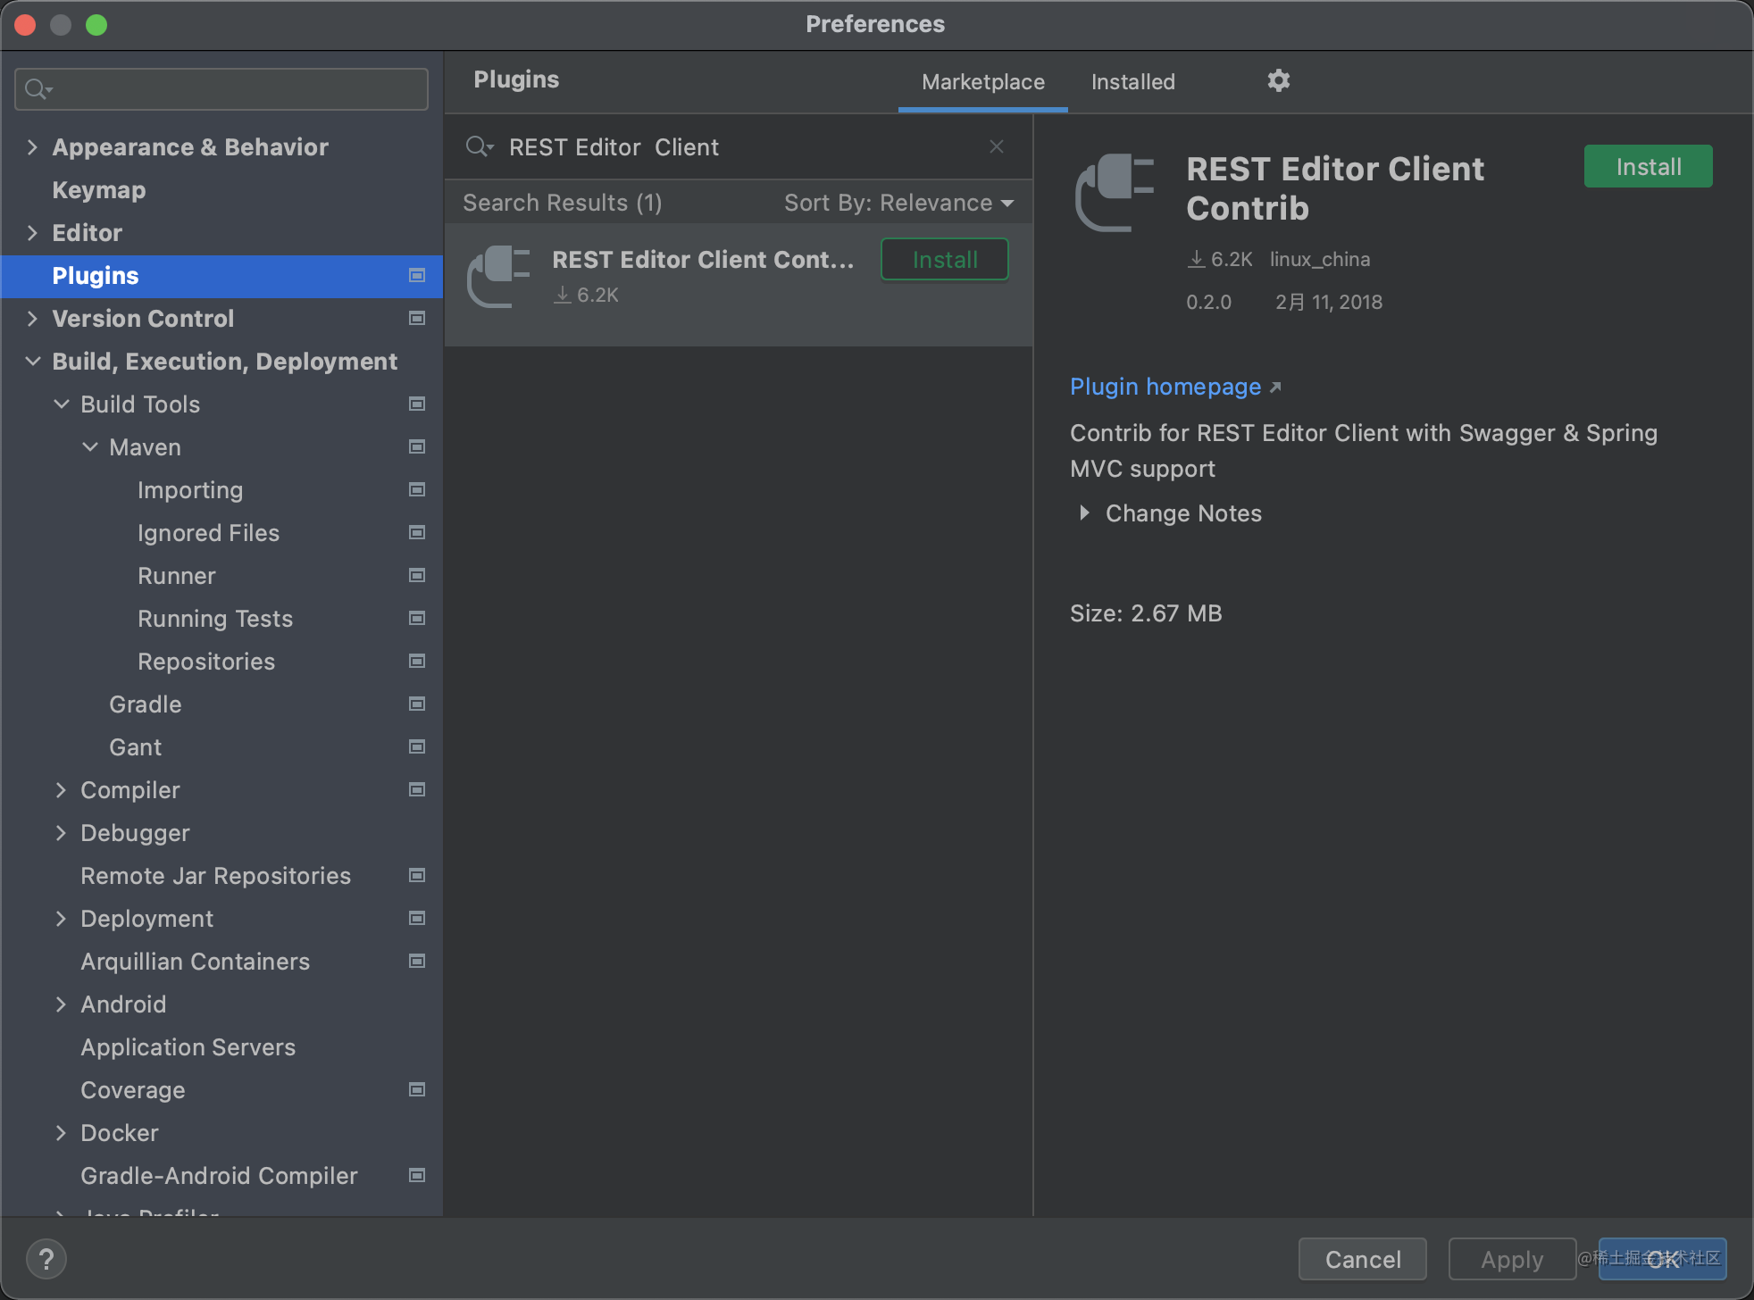The height and width of the screenshot is (1300, 1754).
Task: Switch to the Installed tab
Action: (x=1132, y=81)
